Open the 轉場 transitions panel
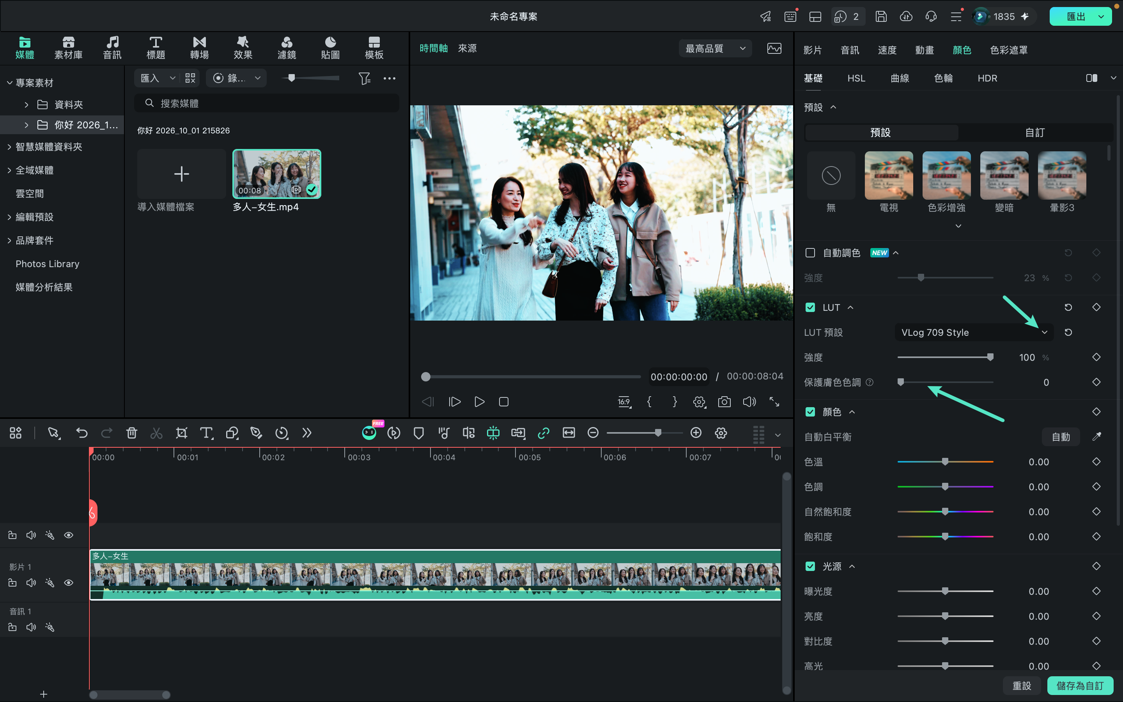 click(x=199, y=48)
